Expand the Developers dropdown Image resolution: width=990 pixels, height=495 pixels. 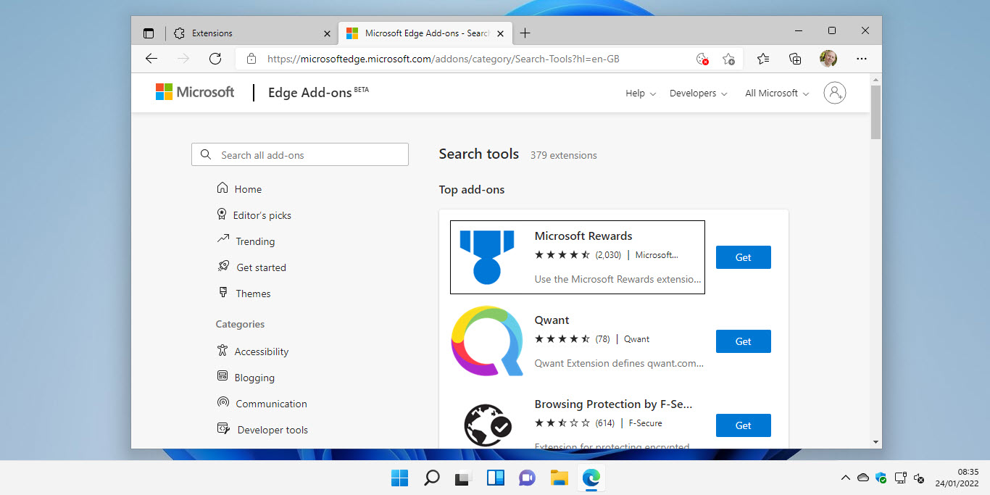(x=696, y=93)
